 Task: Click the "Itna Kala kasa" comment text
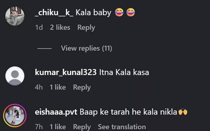pos(124,72)
